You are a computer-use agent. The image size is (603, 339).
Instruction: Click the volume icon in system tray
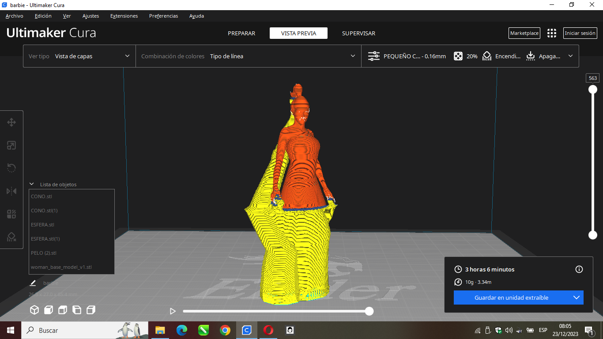coord(509,330)
